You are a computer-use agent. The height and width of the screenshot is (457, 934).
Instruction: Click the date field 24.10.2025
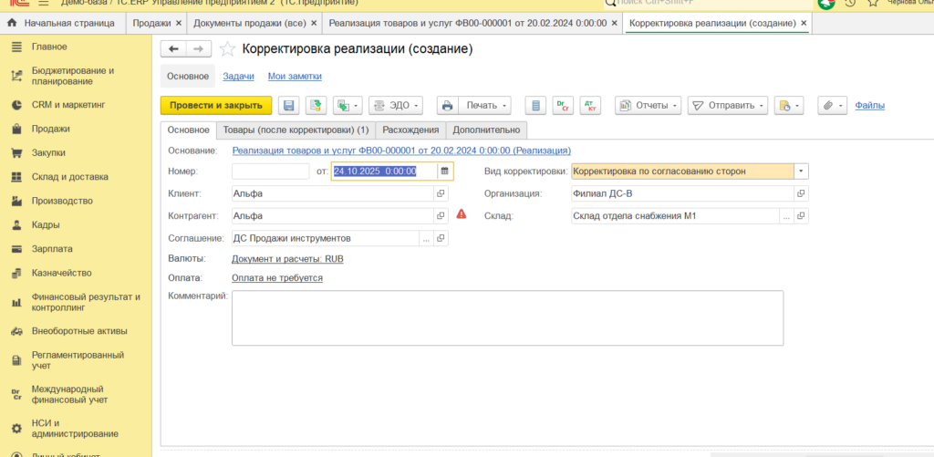point(384,171)
